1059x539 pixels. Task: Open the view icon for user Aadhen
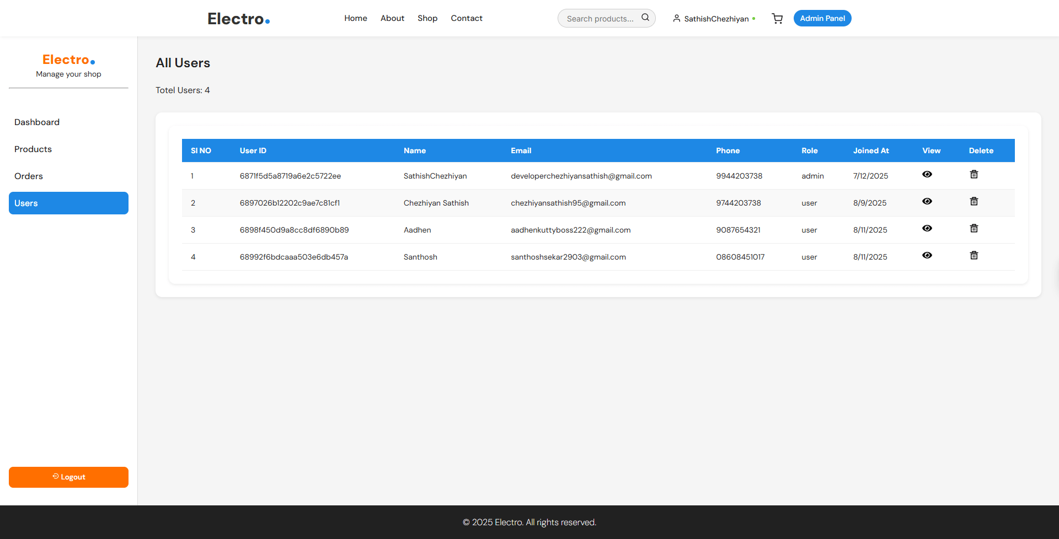(927, 228)
